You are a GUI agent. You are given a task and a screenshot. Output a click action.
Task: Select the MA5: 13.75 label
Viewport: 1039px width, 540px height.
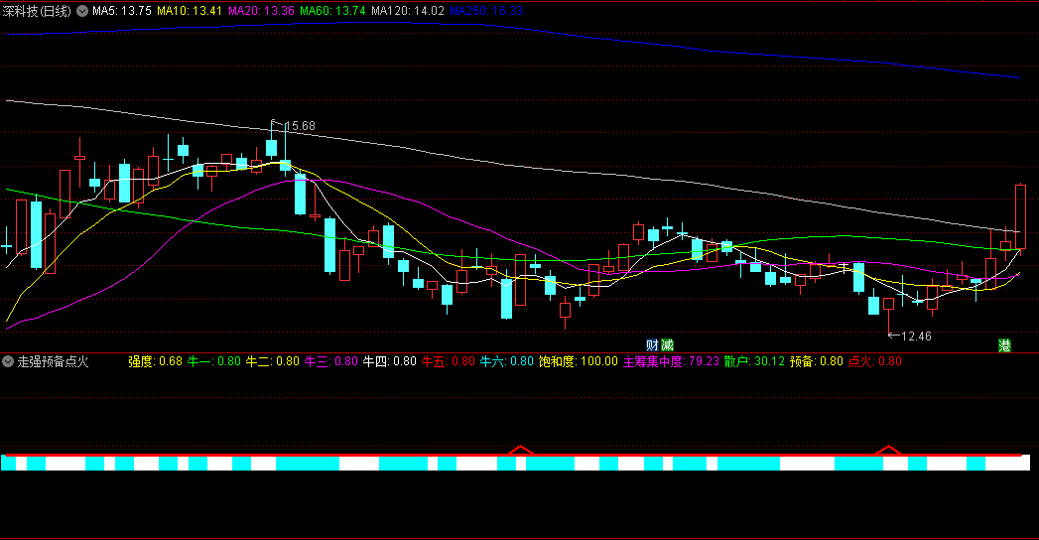tap(122, 11)
